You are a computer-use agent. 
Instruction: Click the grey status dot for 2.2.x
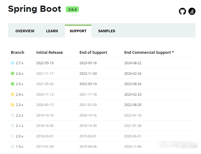click(12, 115)
